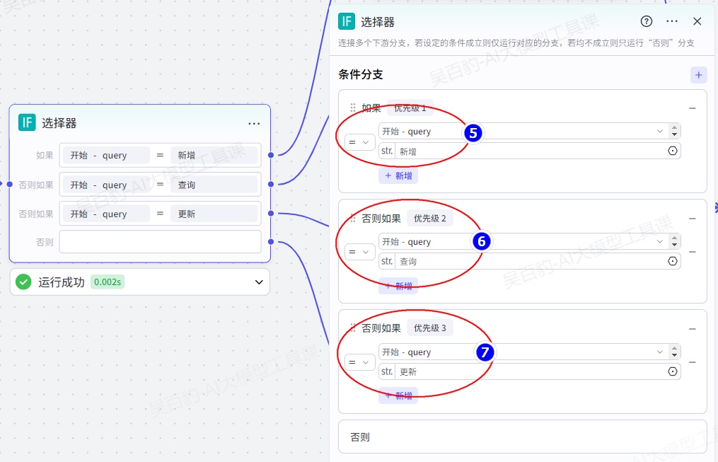Expand the 运行成功 run result bar
The height and width of the screenshot is (462, 718).
click(258, 282)
